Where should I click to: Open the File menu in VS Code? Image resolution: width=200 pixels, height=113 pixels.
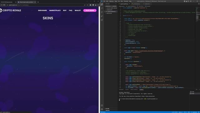coord(104,1)
